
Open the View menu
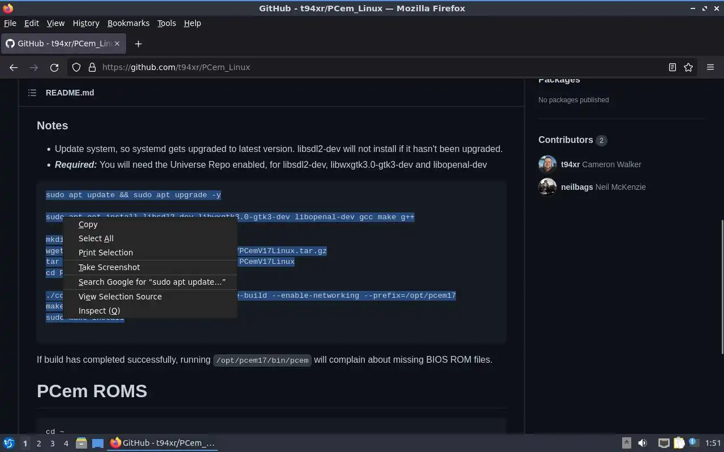pyautogui.click(x=55, y=23)
